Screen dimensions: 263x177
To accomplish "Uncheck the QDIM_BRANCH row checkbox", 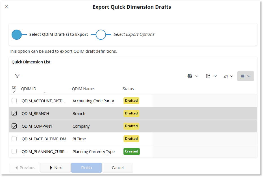I will pos(14,113).
